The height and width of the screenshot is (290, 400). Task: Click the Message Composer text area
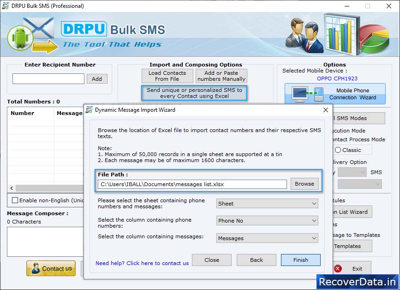click(x=45, y=242)
